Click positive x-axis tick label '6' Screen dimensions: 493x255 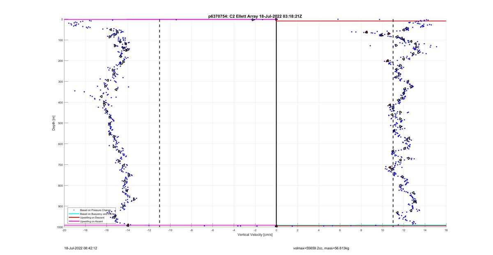340,230
